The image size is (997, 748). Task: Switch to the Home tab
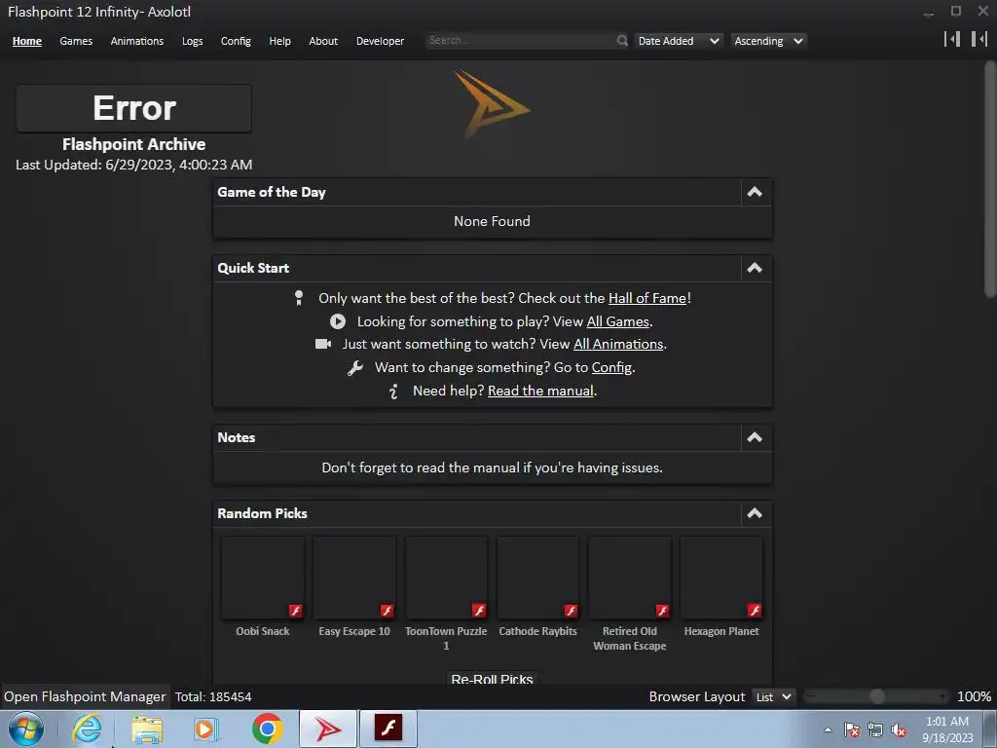coord(26,41)
